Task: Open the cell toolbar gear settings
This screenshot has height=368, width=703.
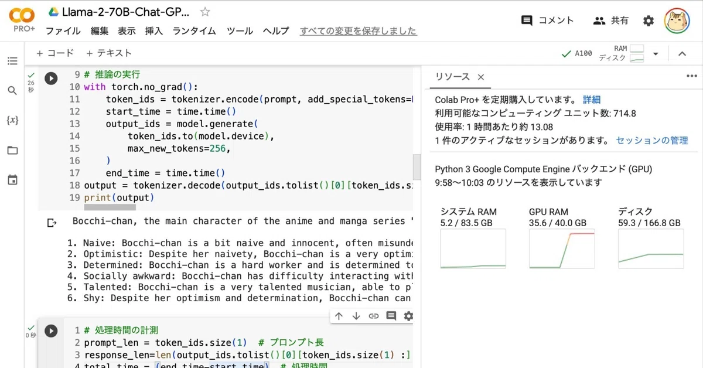Action: coord(408,316)
